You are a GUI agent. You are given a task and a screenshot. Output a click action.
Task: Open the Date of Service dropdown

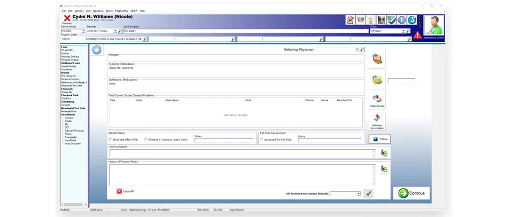84,31
